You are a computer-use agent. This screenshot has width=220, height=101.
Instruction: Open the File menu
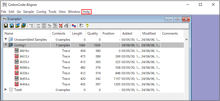tap(4, 12)
